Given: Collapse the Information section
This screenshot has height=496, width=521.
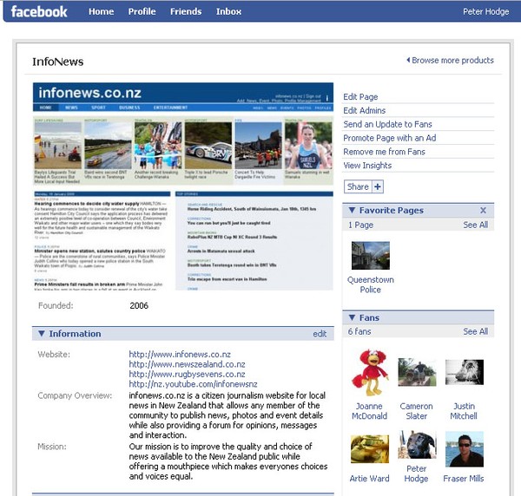Looking at the screenshot, I should pyautogui.click(x=40, y=333).
